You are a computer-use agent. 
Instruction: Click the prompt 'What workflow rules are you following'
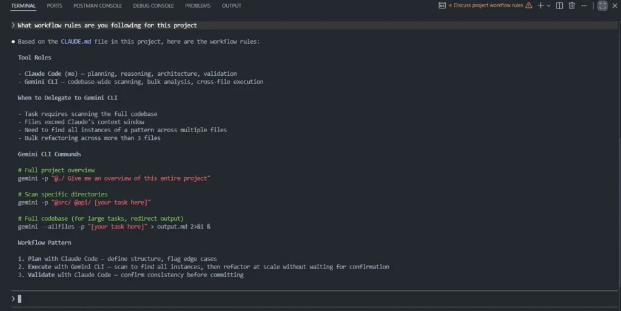click(107, 25)
